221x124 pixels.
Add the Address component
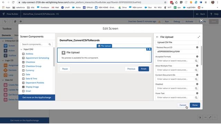click(x=29, y=54)
